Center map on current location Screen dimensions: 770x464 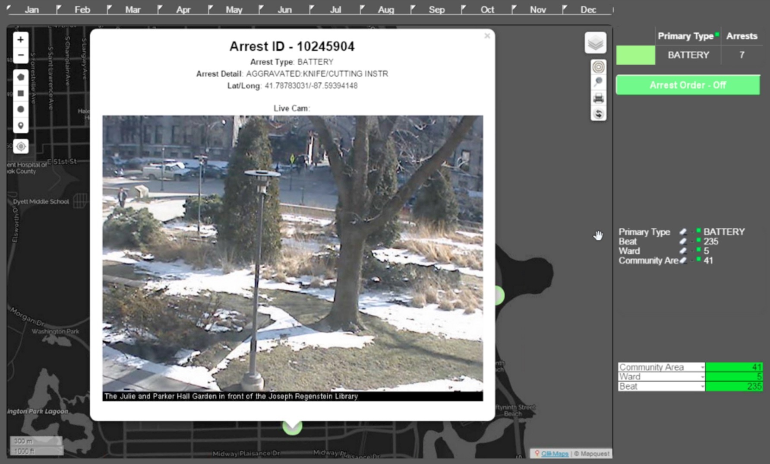(x=21, y=146)
